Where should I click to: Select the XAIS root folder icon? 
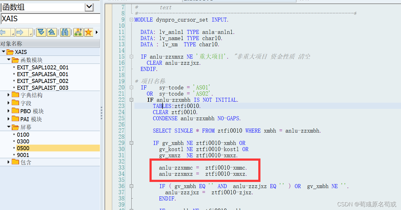pyautogui.click(x=10, y=52)
